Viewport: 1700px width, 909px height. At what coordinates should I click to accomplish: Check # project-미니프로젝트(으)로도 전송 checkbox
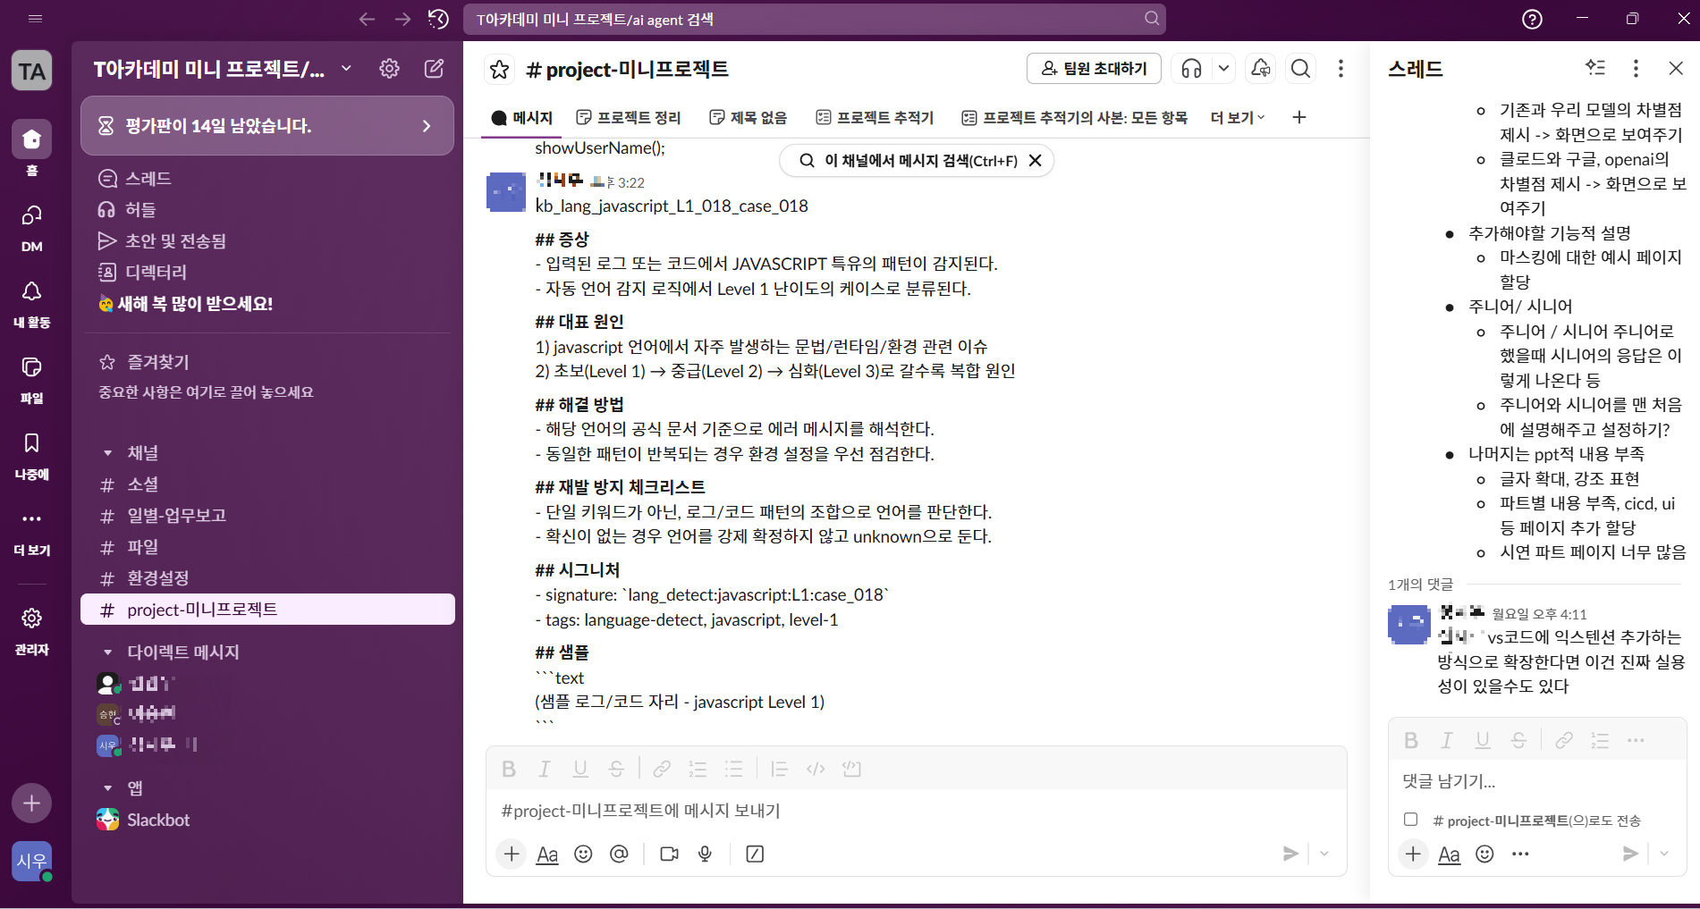(x=1411, y=819)
